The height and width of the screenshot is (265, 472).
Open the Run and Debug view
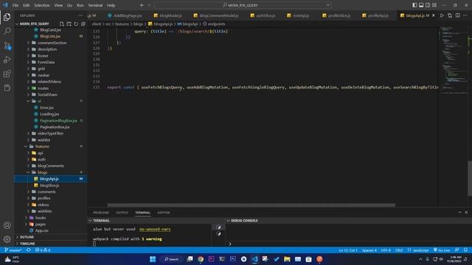point(7,60)
